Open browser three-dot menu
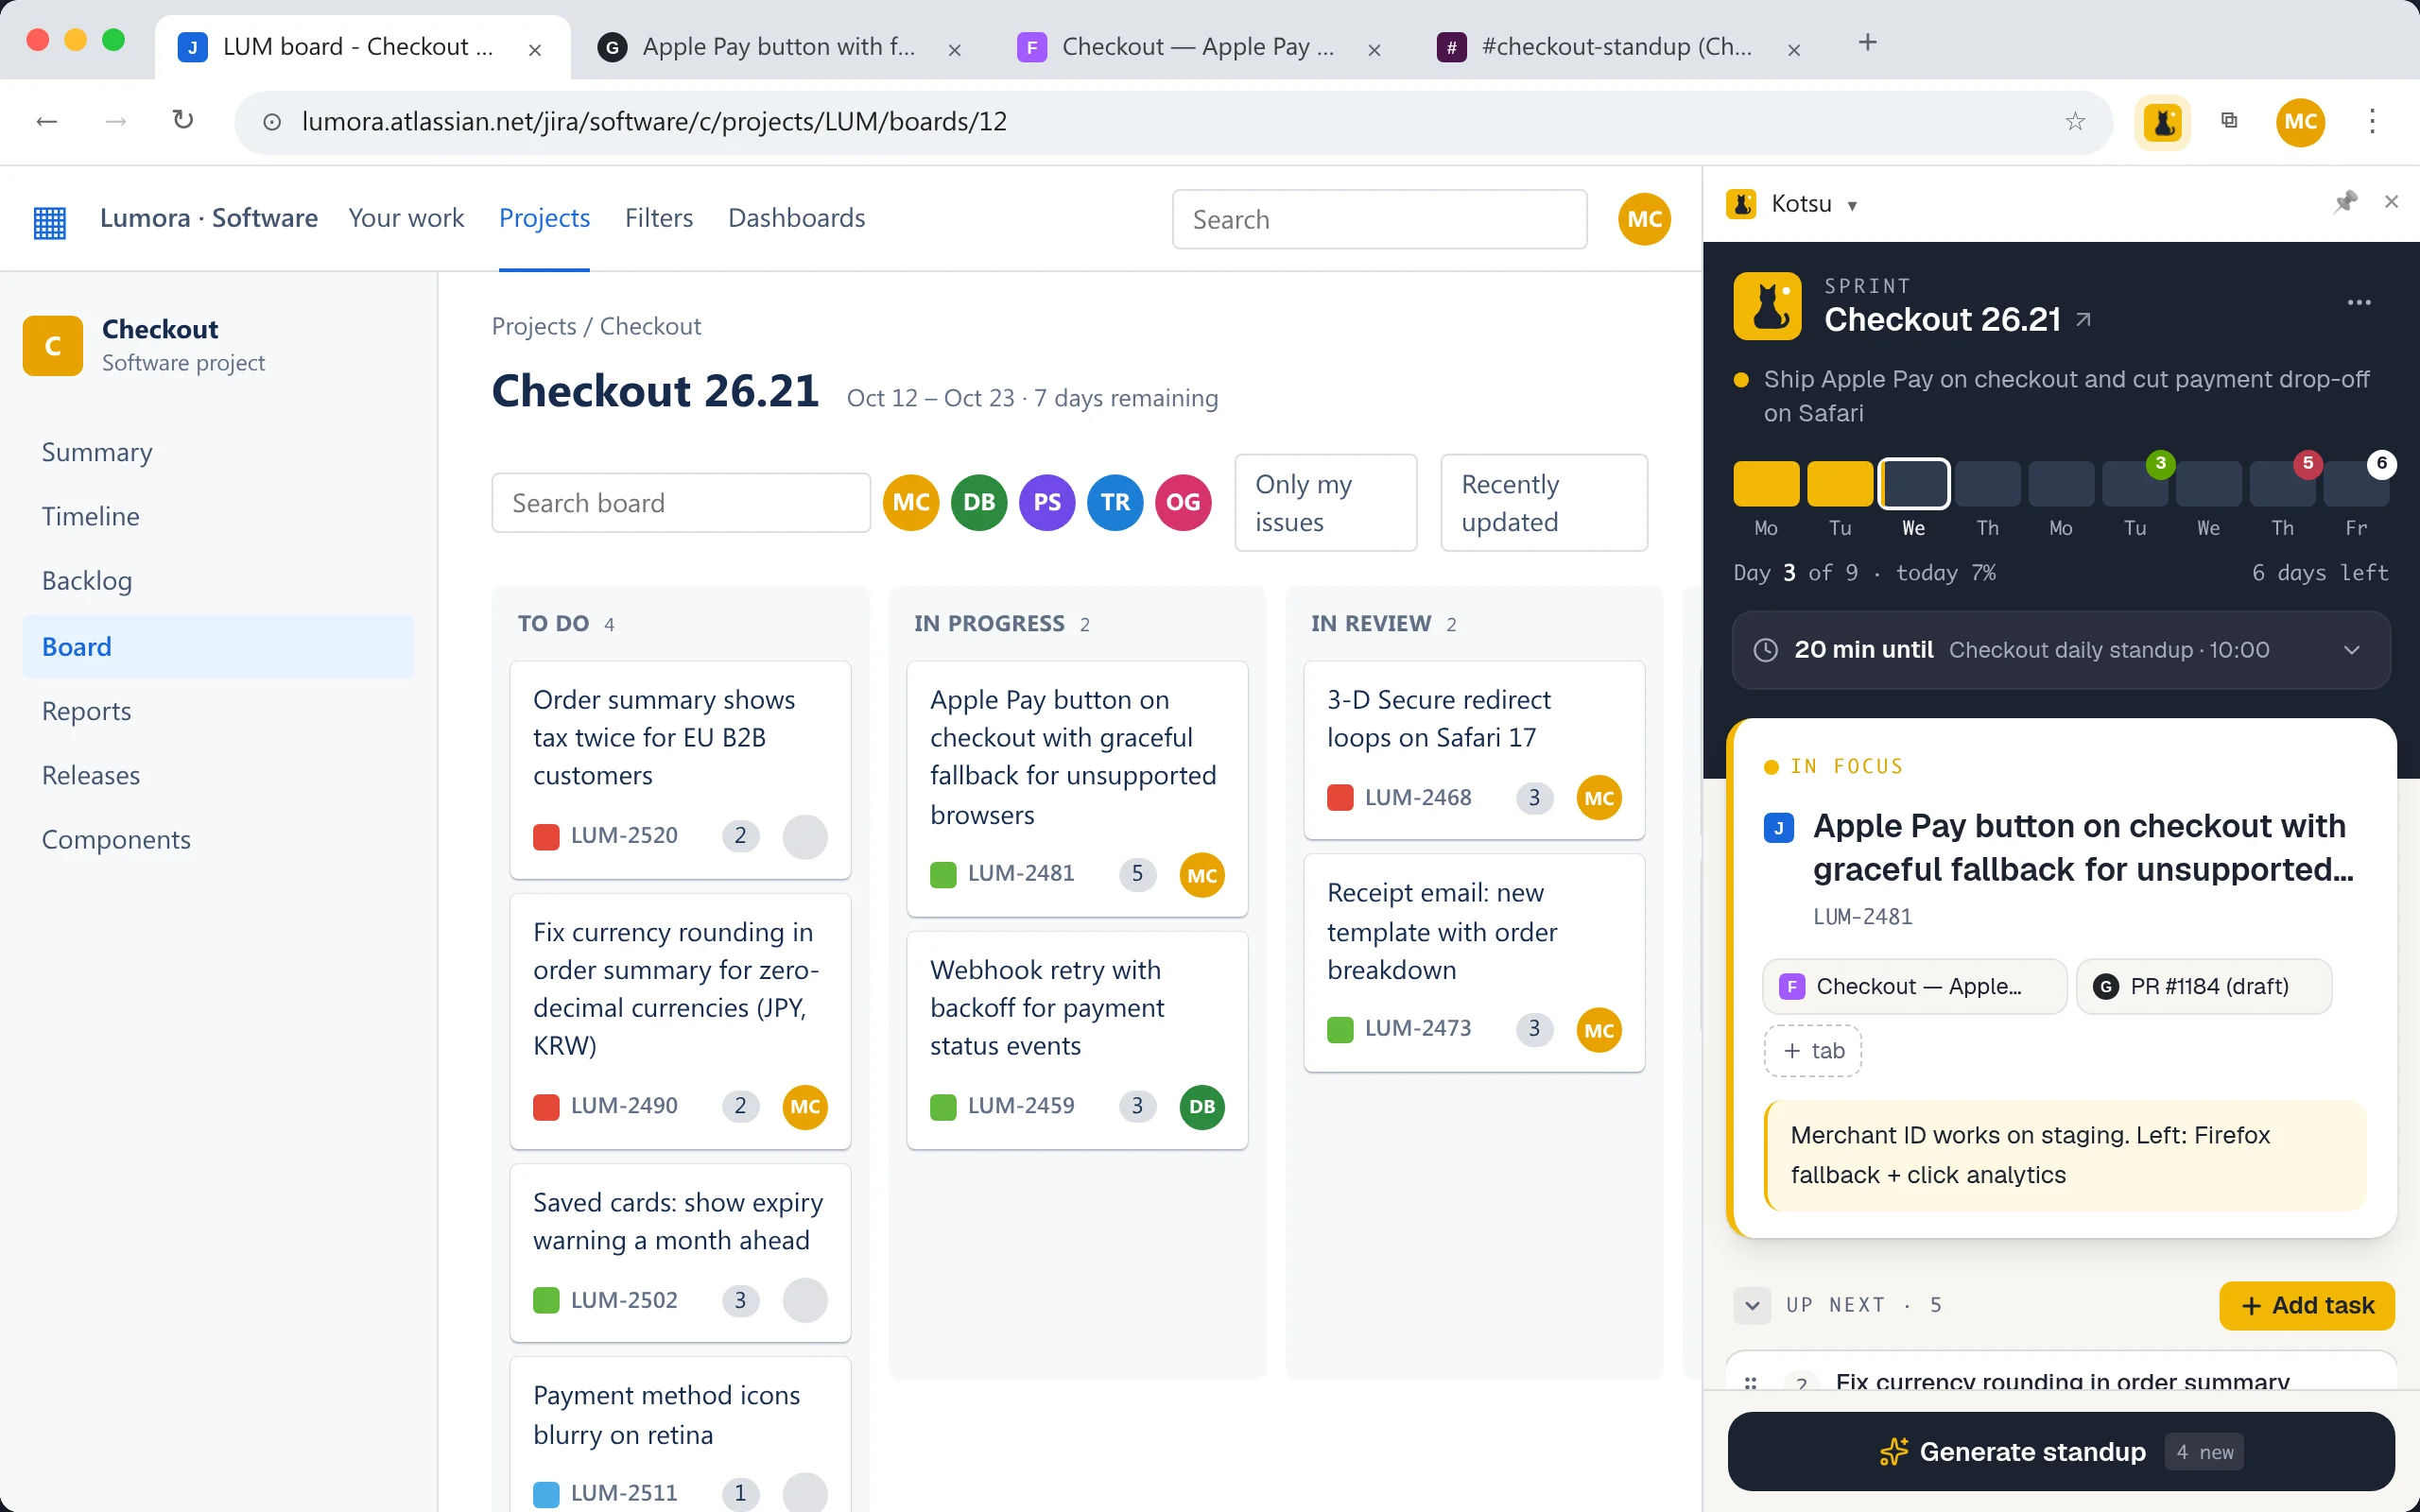2420x1512 pixels. (x=2372, y=121)
